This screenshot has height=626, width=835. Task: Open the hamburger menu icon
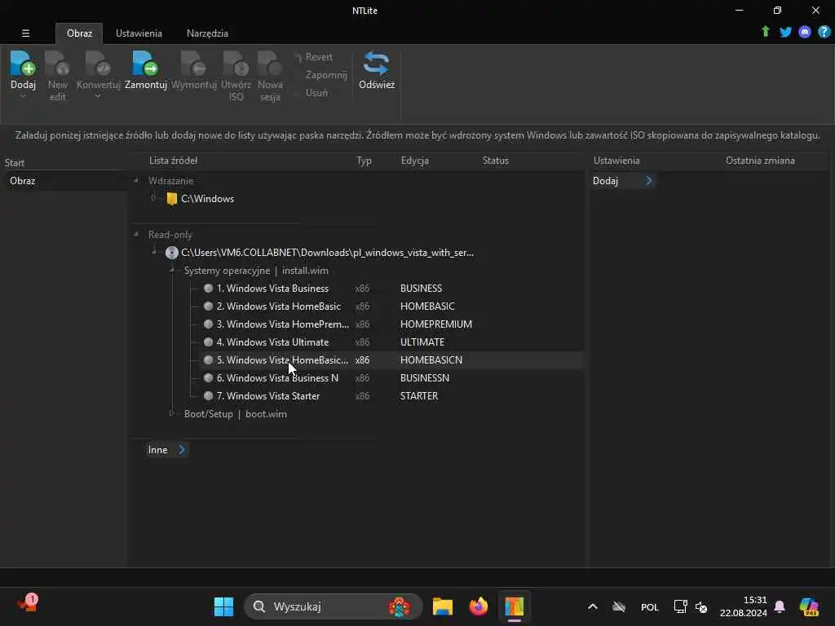[25, 33]
